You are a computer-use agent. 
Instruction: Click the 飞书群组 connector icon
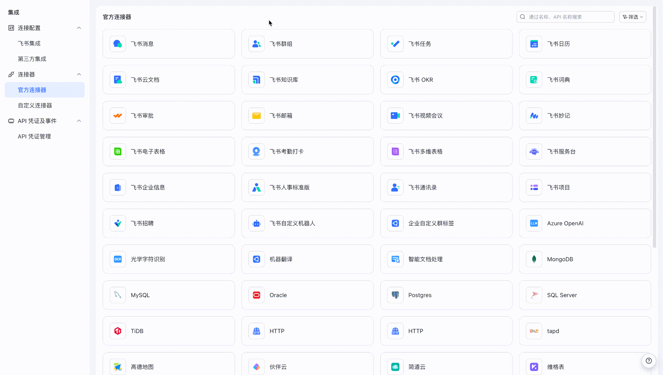(257, 44)
